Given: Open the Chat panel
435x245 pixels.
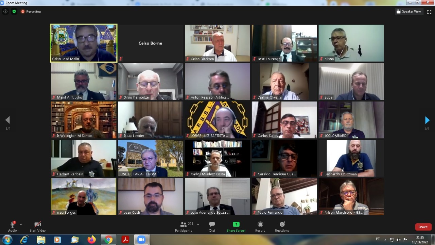Looking at the screenshot, I should 212,226.
